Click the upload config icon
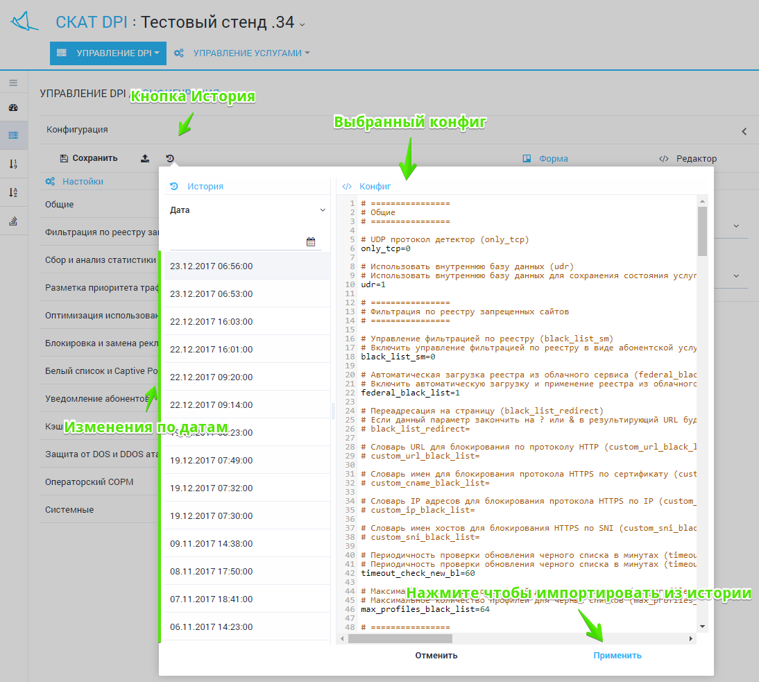Viewport: 759px width, 682px height. pos(145,158)
